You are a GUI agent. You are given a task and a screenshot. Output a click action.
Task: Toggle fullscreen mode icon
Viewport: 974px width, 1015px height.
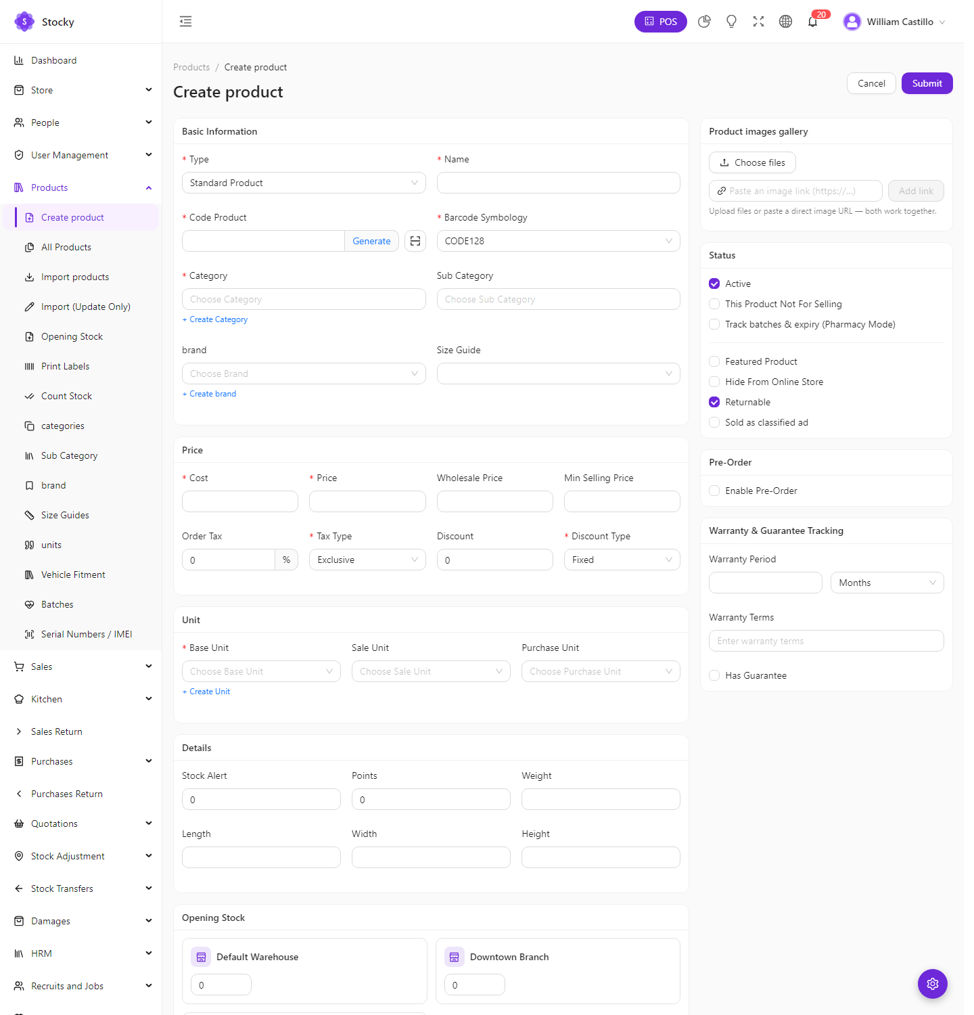click(758, 22)
